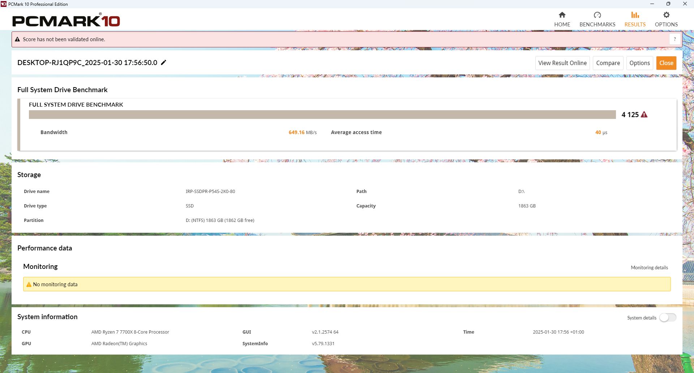Viewport: 694px width, 373px height.
Task: Restore down the PCMark 10 window
Action: click(668, 4)
